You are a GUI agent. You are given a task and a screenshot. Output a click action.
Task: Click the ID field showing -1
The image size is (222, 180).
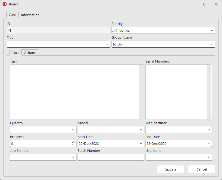coord(58,30)
